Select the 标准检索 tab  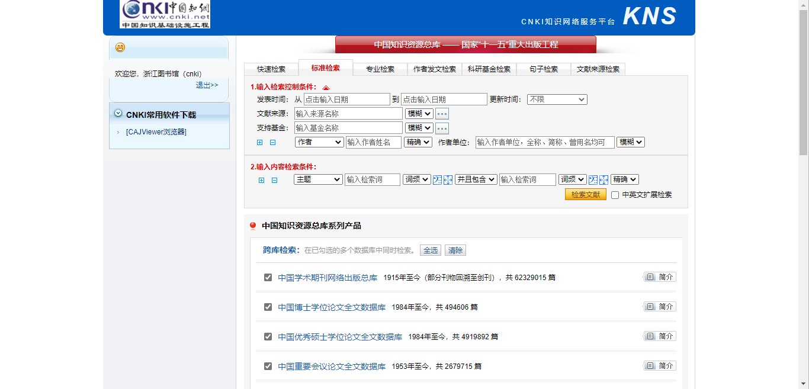(326, 68)
